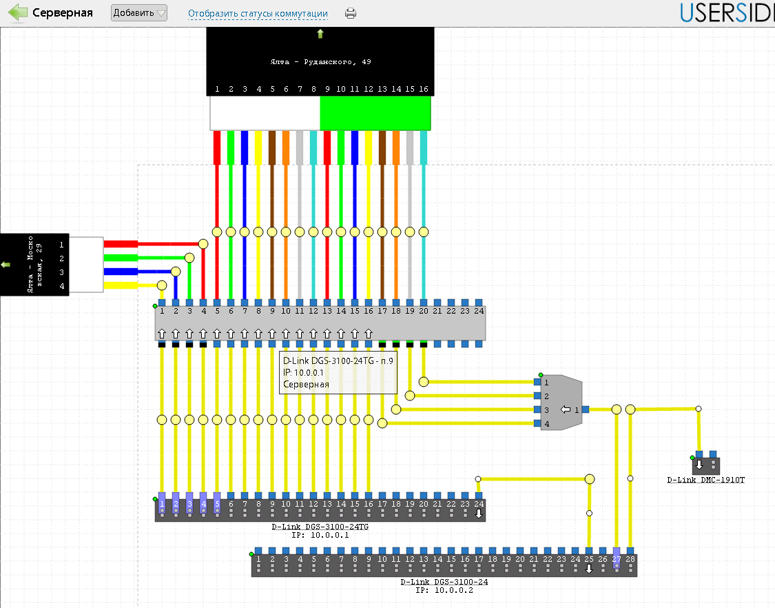This screenshot has height=608, width=775.
Task: Click the green back arrow icon
Action: coord(17,13)
